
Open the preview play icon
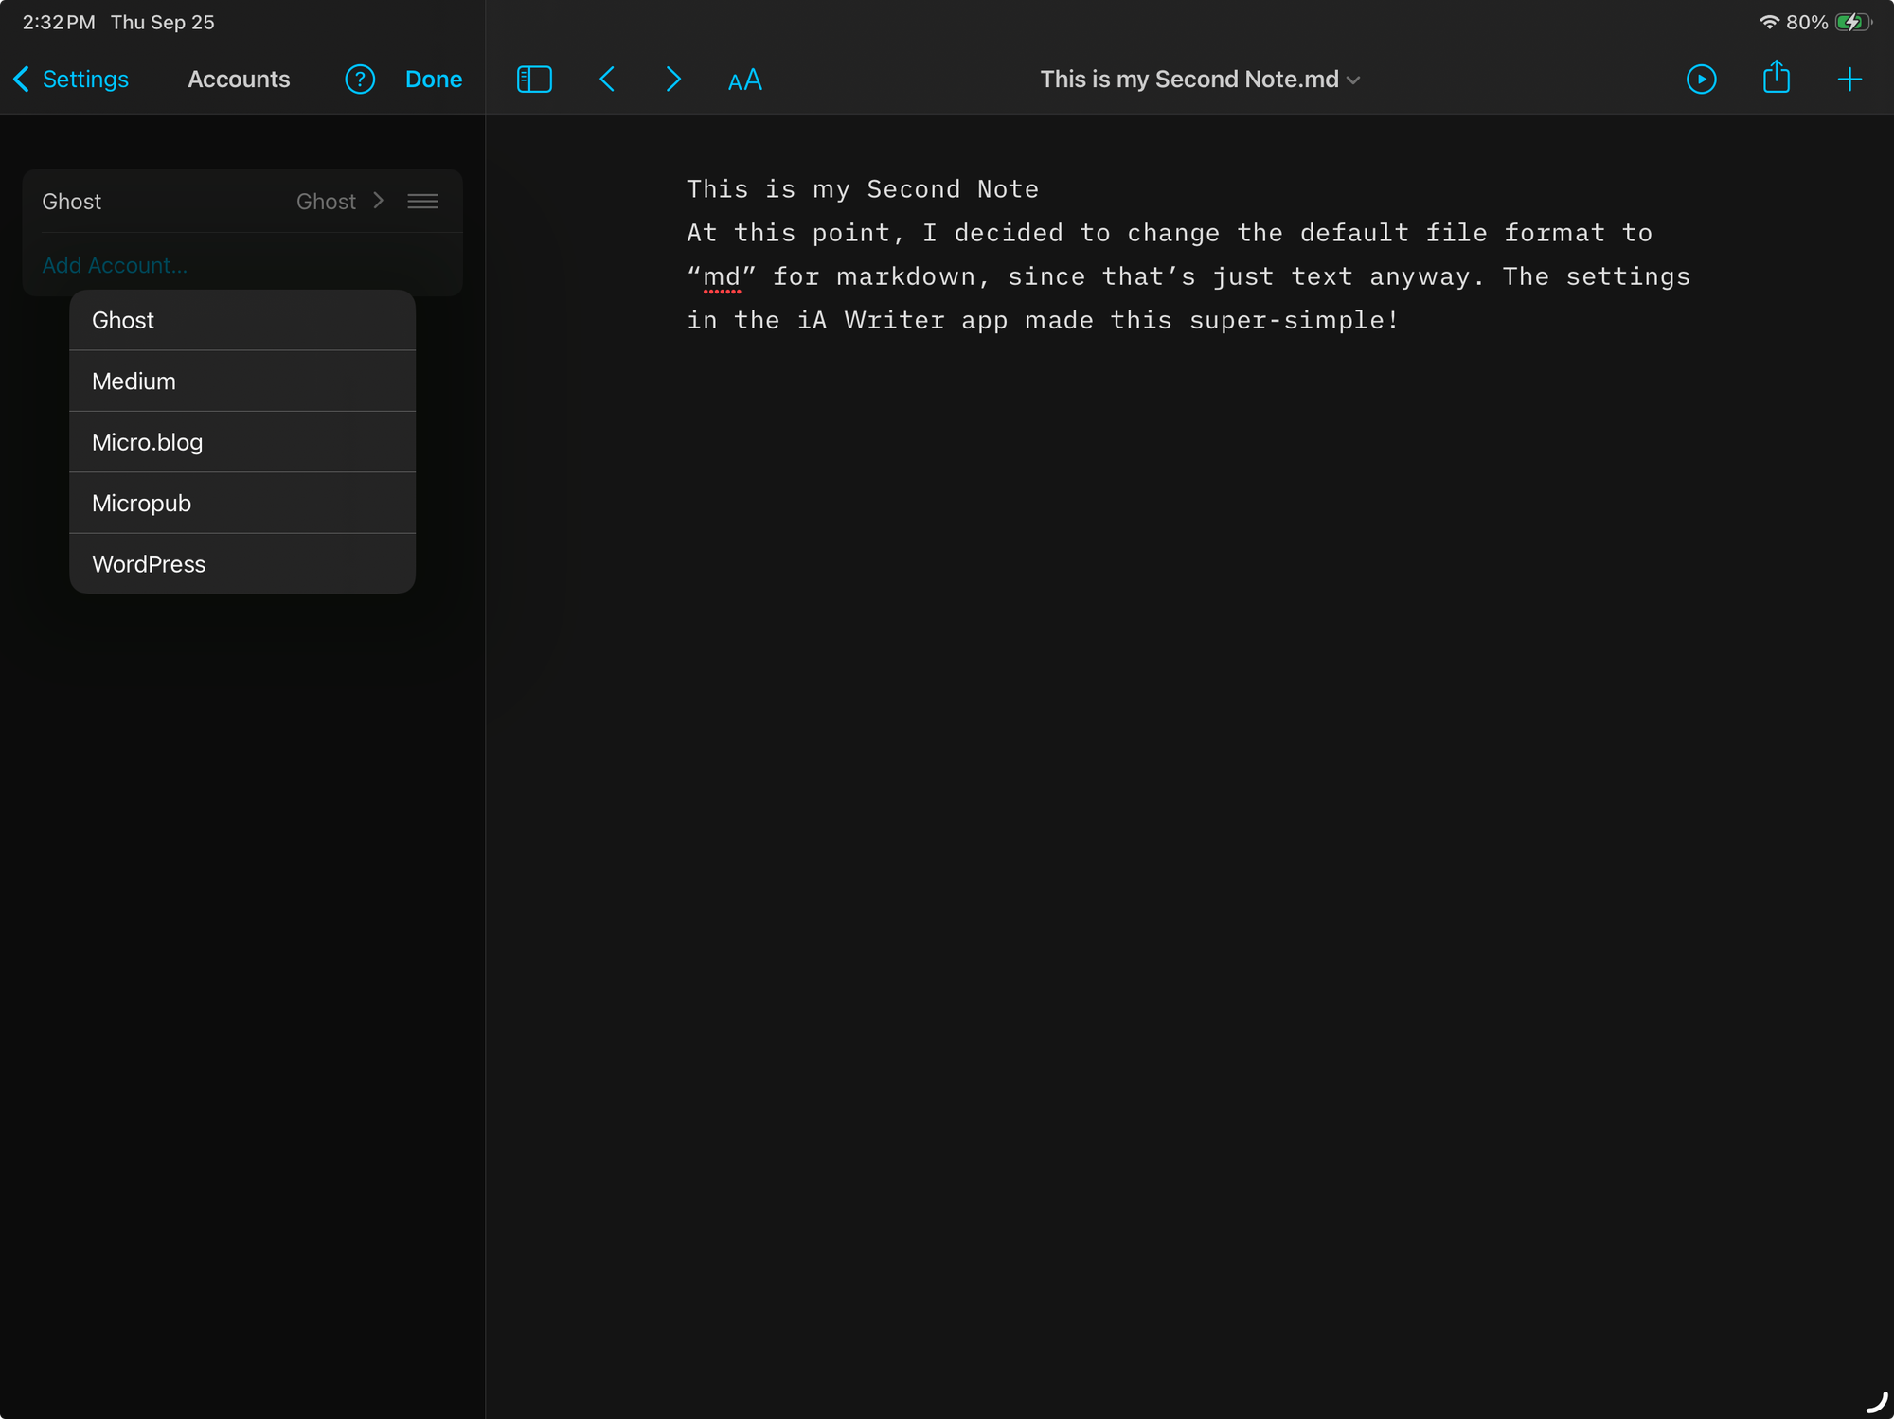(x=1701, y=80)
